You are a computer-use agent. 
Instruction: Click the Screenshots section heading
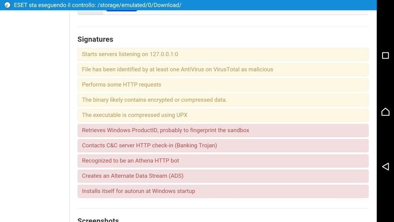(98, 219)
